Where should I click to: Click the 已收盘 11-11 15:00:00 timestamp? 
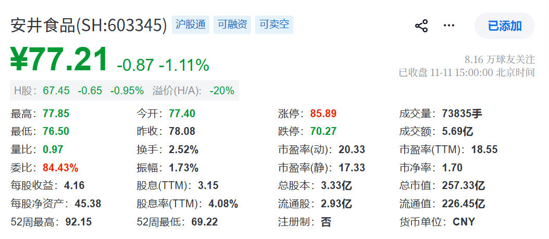click(467, 72)
